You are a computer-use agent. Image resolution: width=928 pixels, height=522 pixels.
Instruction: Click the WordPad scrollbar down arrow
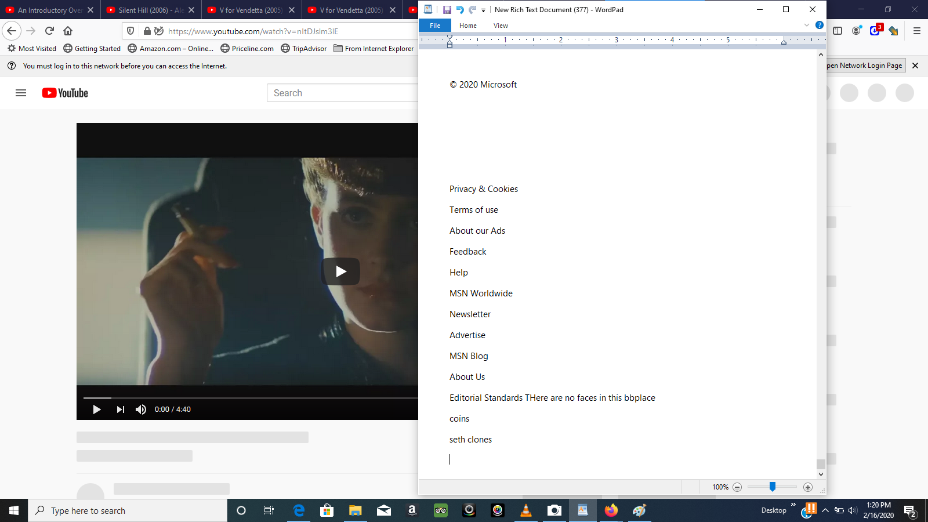click(x=821, y=474)
